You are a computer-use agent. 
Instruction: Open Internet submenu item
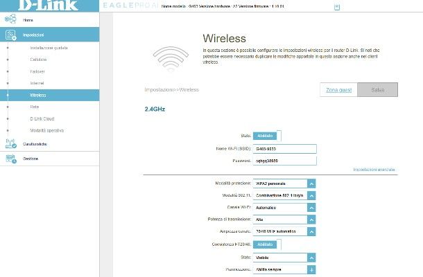point(37,83)
